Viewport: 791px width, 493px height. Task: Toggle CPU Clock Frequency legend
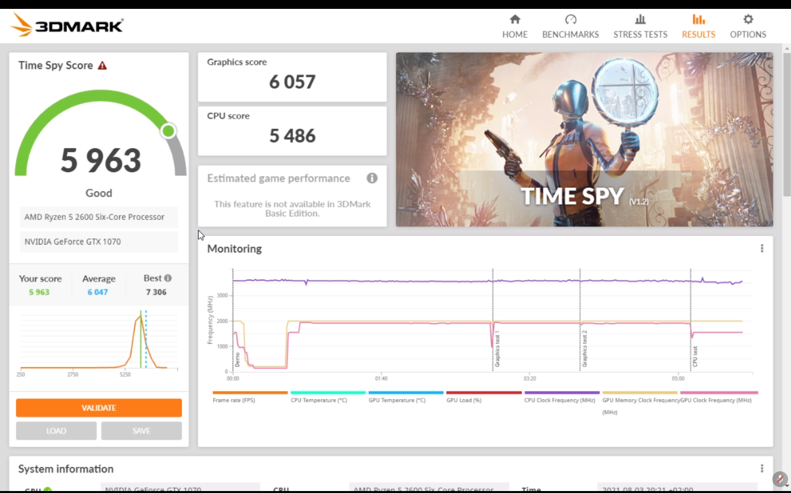click(x=561, y=397)
